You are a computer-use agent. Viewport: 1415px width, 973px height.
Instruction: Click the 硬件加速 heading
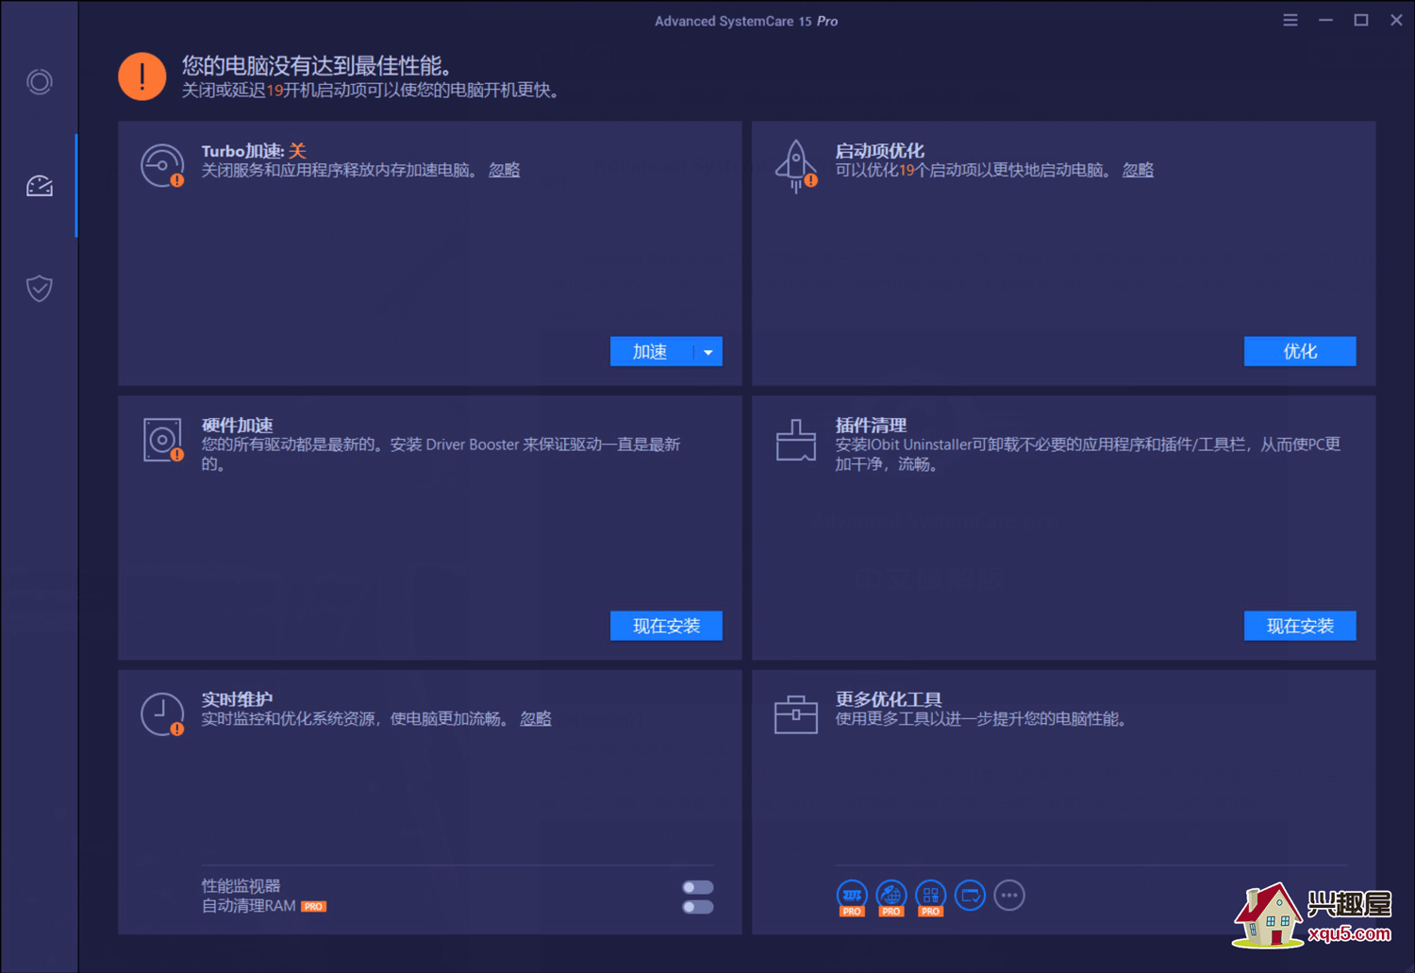(237, 425)
